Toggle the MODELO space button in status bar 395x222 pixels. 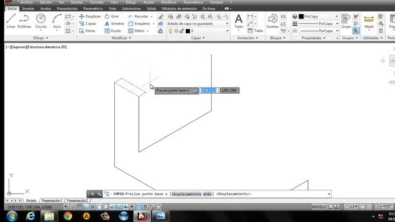(319, 207)
